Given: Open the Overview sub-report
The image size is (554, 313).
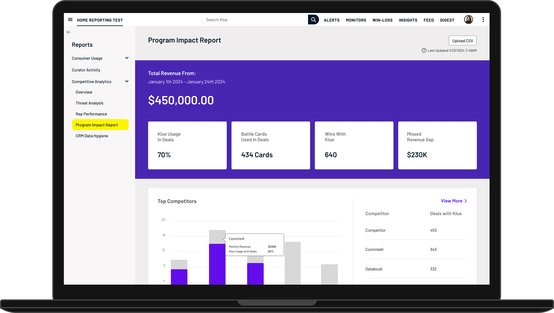Looking at the screenshot, I should (x=84, y=92).
